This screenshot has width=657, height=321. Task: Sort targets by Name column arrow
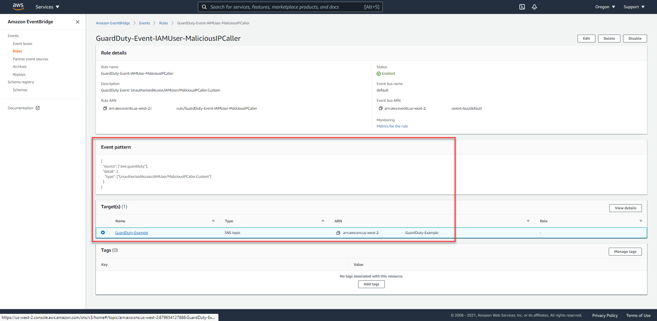213,221
